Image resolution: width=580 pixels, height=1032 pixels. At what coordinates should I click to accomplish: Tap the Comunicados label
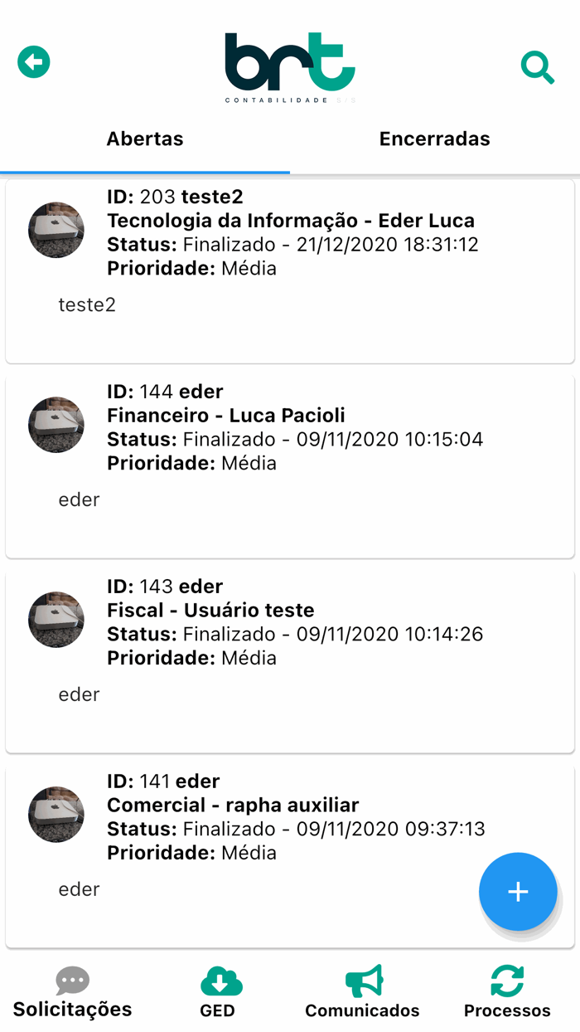point(362,1012)
